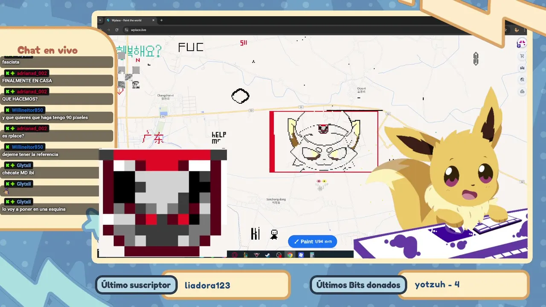The height and width of the screenshot is (307, 546).
Task: Click the red '511' pixel text on map
Action: (x=244, y=43)
